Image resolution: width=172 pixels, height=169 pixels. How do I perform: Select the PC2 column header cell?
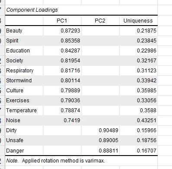[x=100, y=21]
